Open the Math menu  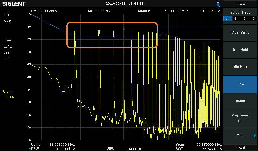pyautogui.click(x=240, y=135)
